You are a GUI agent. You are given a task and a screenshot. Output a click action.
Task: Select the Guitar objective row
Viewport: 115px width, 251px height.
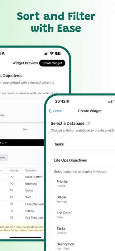[x=22, y=190]
